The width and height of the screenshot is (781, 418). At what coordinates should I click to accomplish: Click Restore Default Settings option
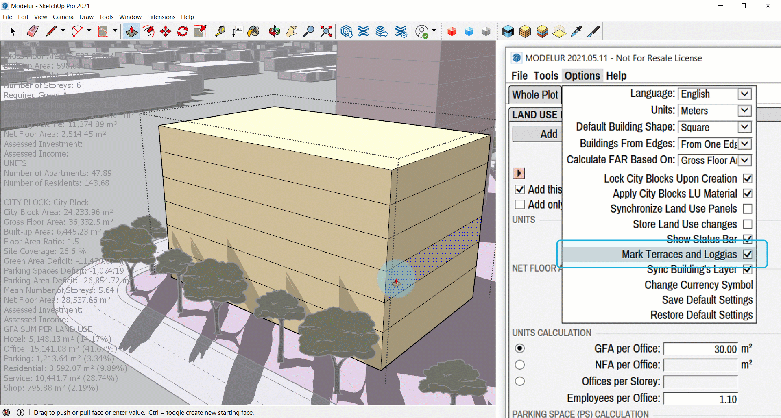pos(701,315)
